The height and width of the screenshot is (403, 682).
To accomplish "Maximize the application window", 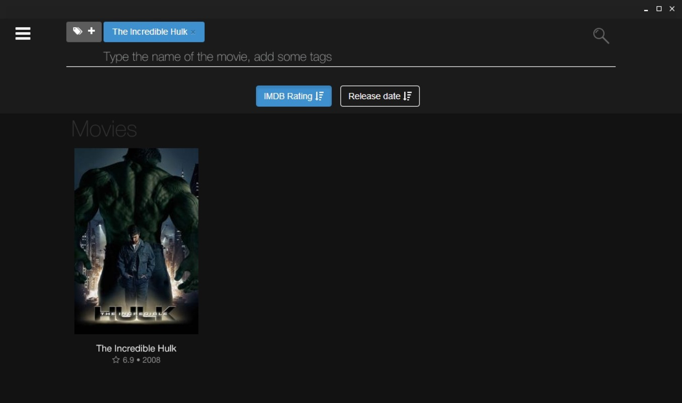I will tap(659, 9).
